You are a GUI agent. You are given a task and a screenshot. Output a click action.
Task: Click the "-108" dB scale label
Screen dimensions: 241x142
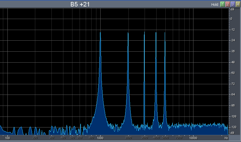[x=233, y=117]
